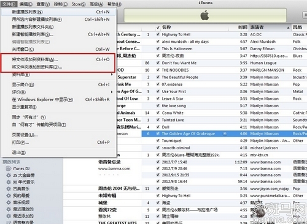Open the 编辑(E) menu
The image size is (307, 224).
(x=26, y=4)
